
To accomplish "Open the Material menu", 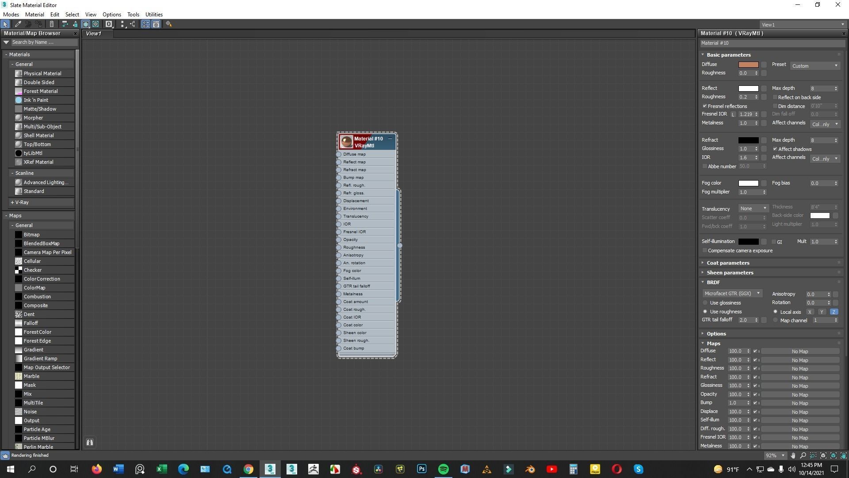I will pos(34,15).
